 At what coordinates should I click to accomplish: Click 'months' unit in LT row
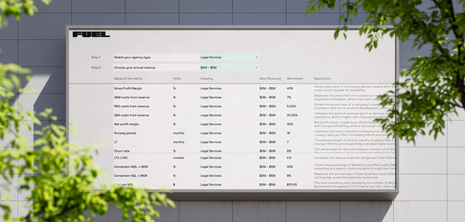tap(179, 142)
